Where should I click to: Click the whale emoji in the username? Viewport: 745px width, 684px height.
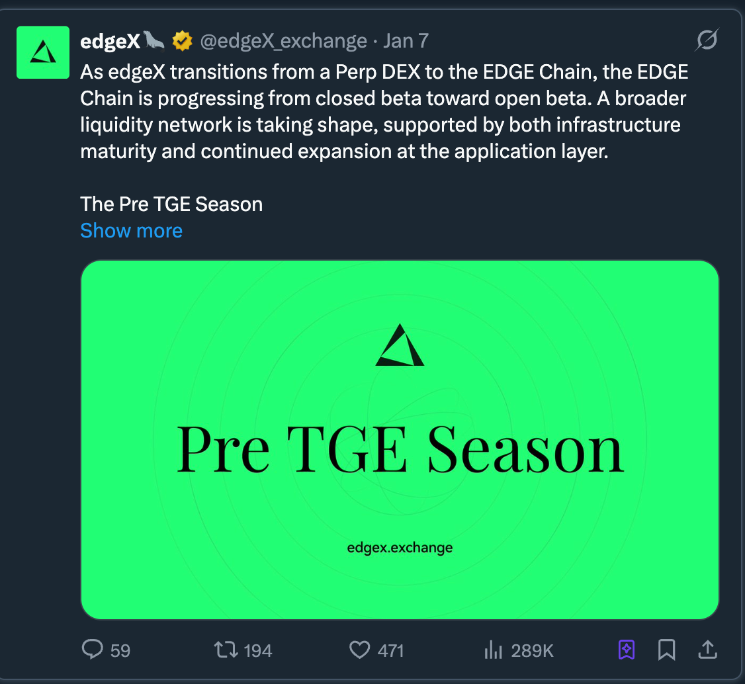[x=153, y=40]
